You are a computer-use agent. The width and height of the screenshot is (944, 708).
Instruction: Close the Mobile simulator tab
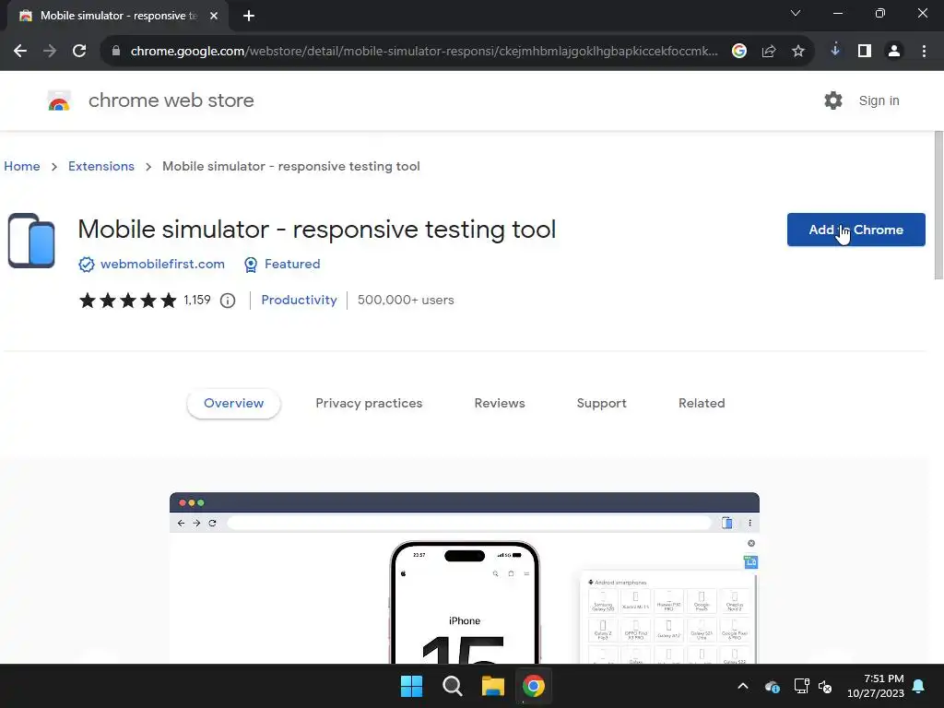[x=214, y=16]
